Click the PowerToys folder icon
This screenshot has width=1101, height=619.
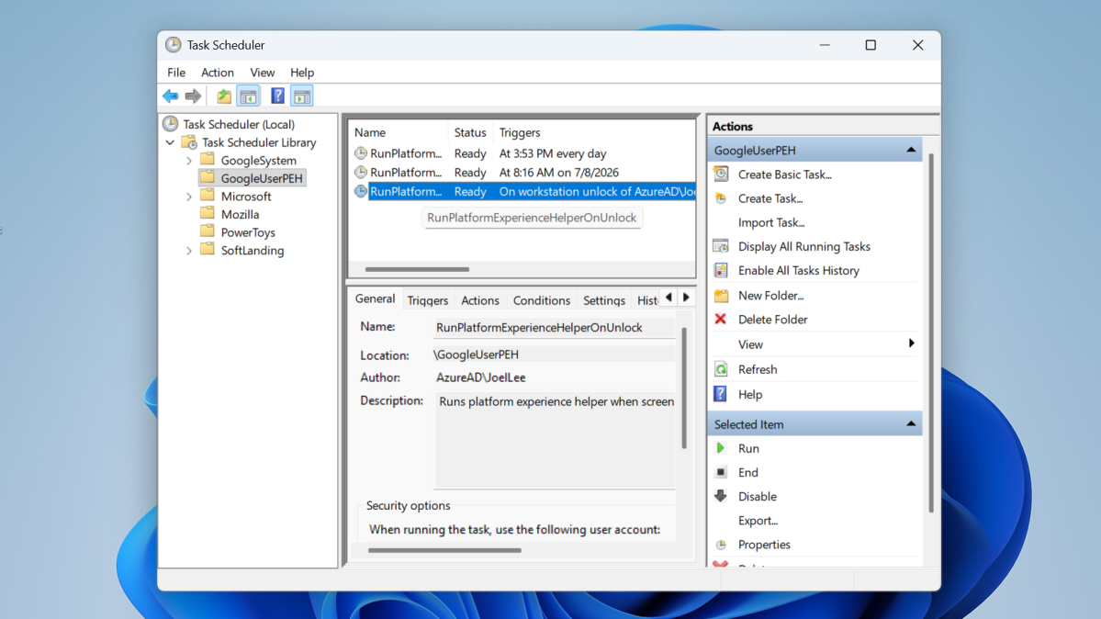click(208, 231)
